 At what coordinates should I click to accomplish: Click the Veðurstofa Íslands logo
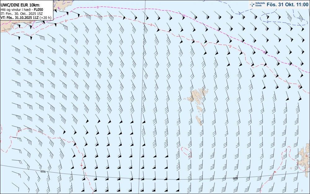coord(257,5)
